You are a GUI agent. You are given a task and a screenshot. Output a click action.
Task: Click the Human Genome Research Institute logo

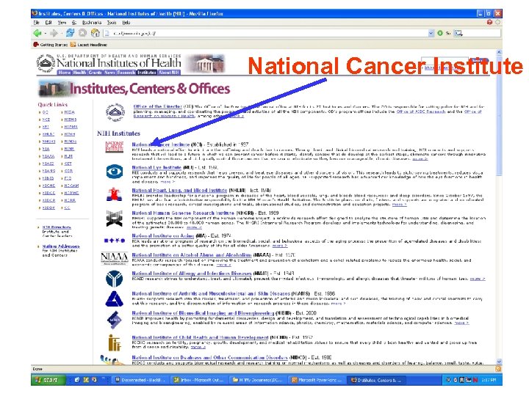pyautogui.click(x=114, y=219)
